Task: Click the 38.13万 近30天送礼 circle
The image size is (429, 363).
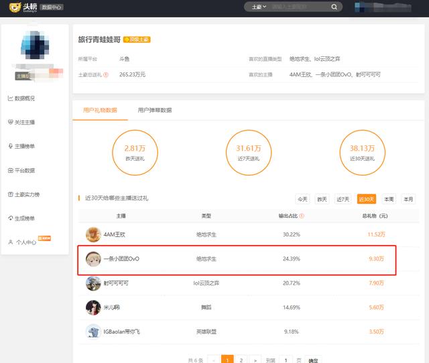Action: click(x=362, y=153)
